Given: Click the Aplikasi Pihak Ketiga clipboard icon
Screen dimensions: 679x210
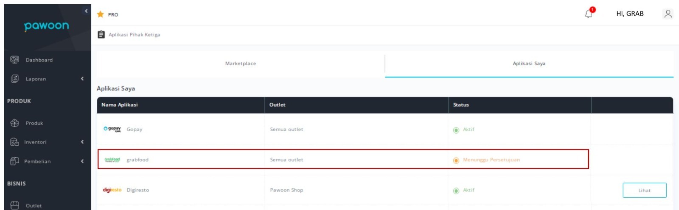Looking at the screenshot, I should point(101,34).
